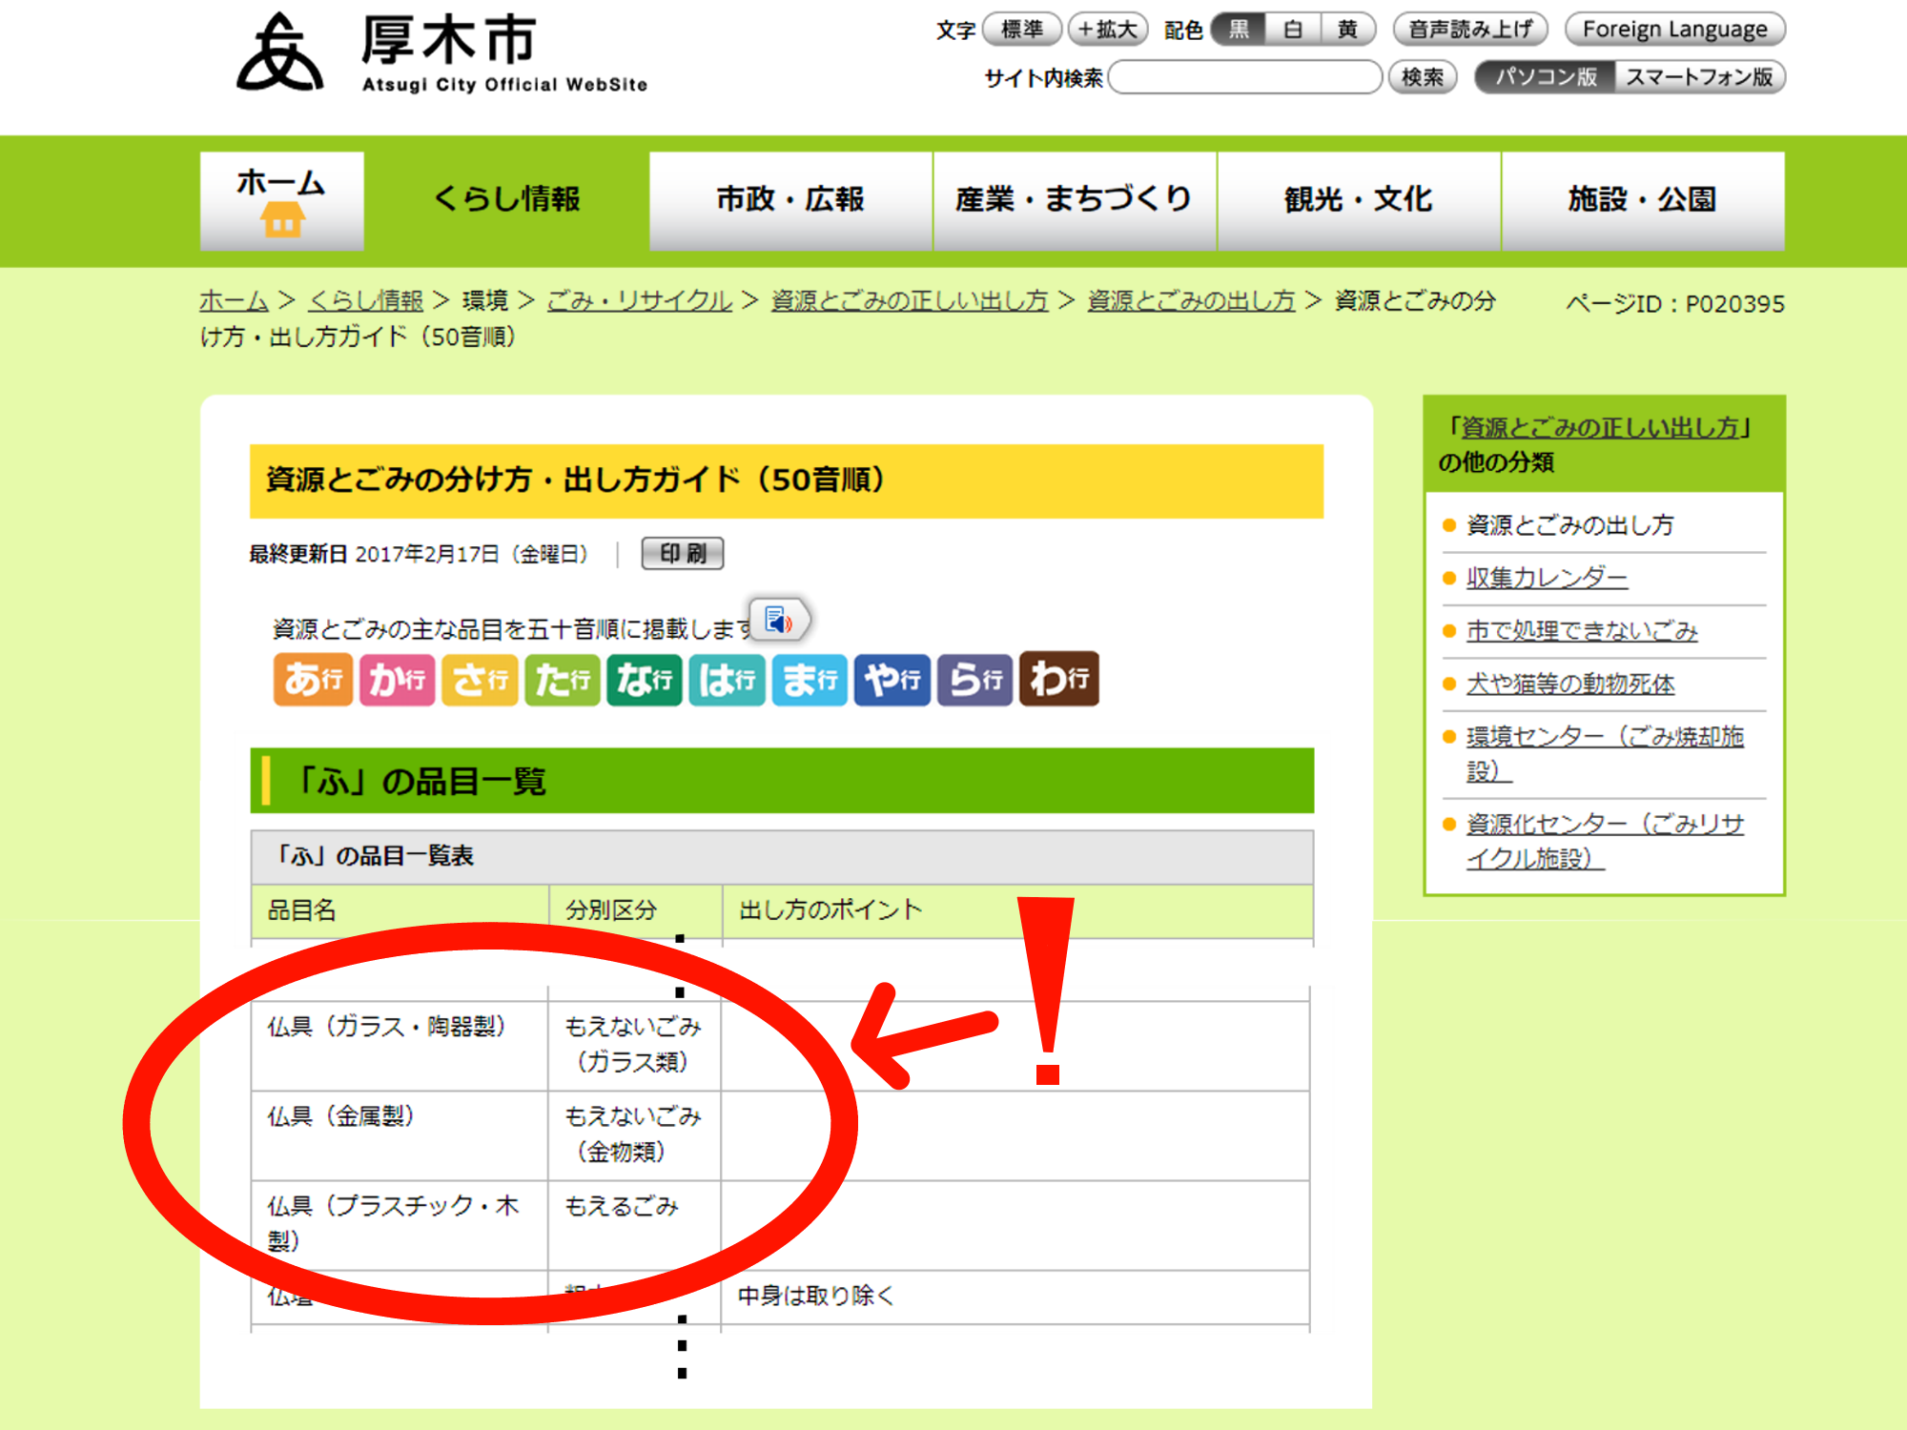Viewport: 1907px width, 1430px height.
Task: Jump to the か行 index button
Action: click(397, 680)
